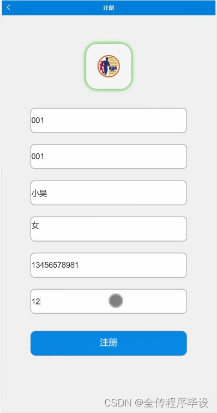Click the empty gray area below the 注册 button
217x413 pixels.
point(108,376)
